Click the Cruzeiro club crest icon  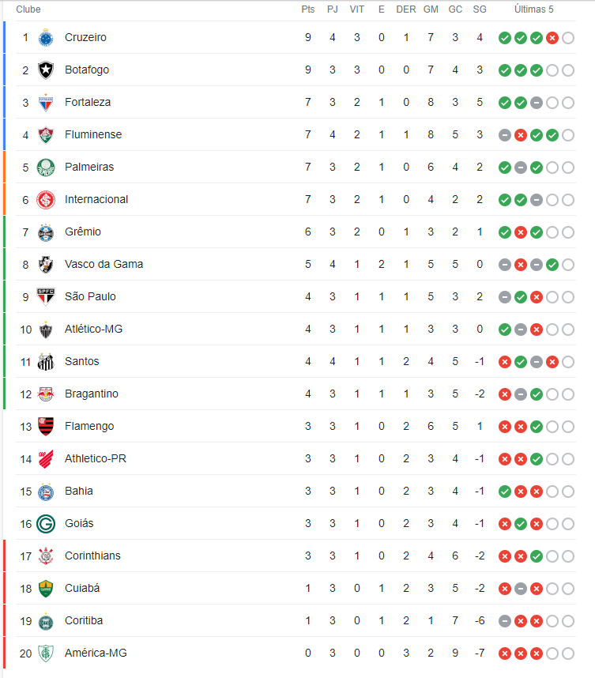(45, 38)
